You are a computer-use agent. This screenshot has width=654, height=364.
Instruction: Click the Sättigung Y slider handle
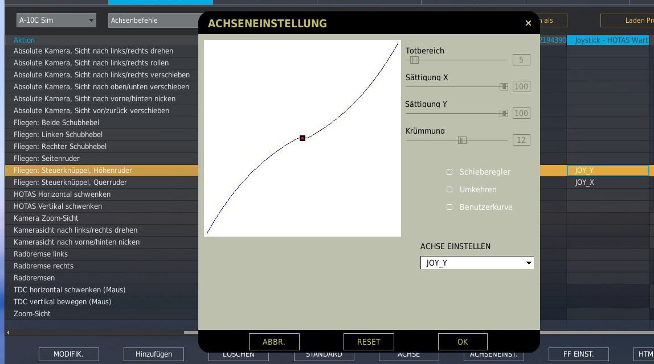click(x=504, y=113)
